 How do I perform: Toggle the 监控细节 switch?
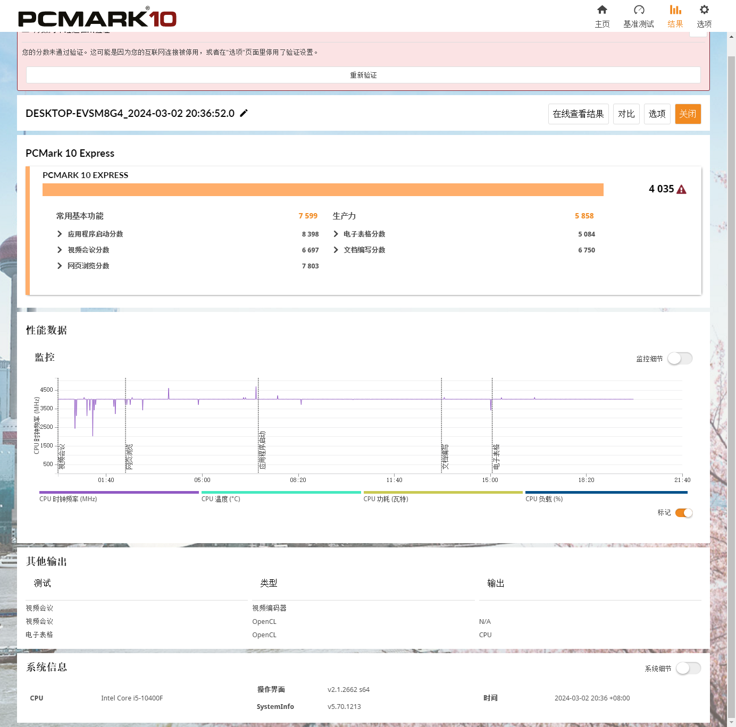[680, 359]
